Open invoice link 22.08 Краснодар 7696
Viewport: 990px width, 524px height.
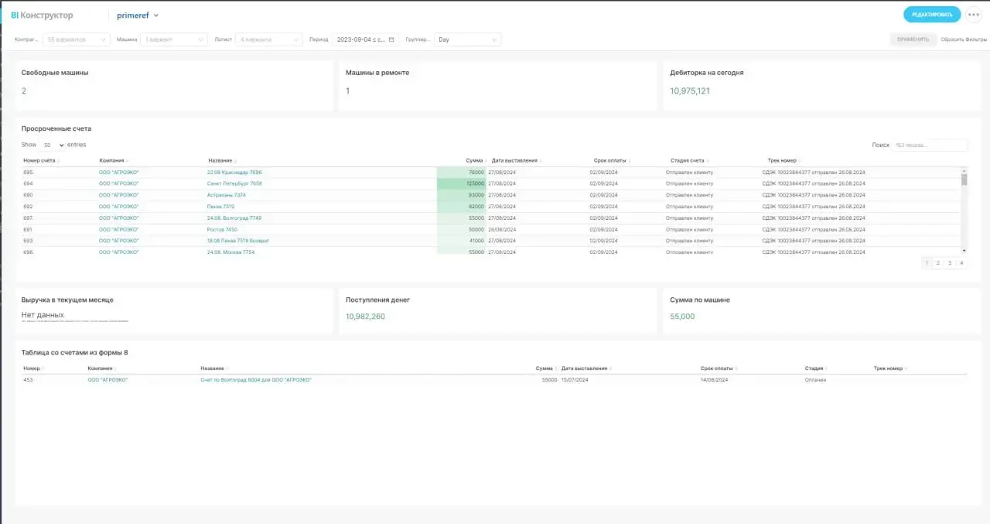[234, 172]
